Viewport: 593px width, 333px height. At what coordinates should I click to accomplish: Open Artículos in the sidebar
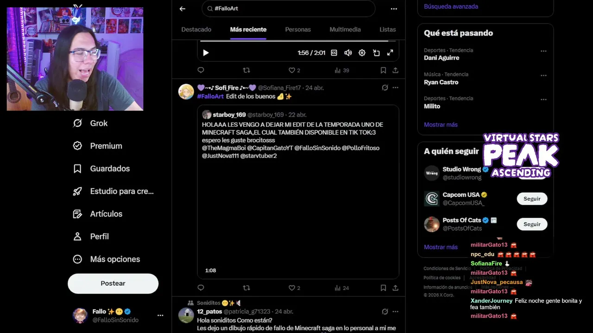98,214
